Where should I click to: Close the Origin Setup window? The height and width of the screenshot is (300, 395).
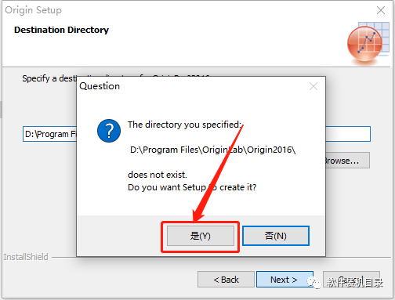381,10
